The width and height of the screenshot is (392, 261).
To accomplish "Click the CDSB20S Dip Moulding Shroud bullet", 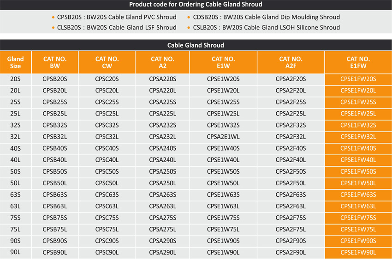I will [263, 17].
